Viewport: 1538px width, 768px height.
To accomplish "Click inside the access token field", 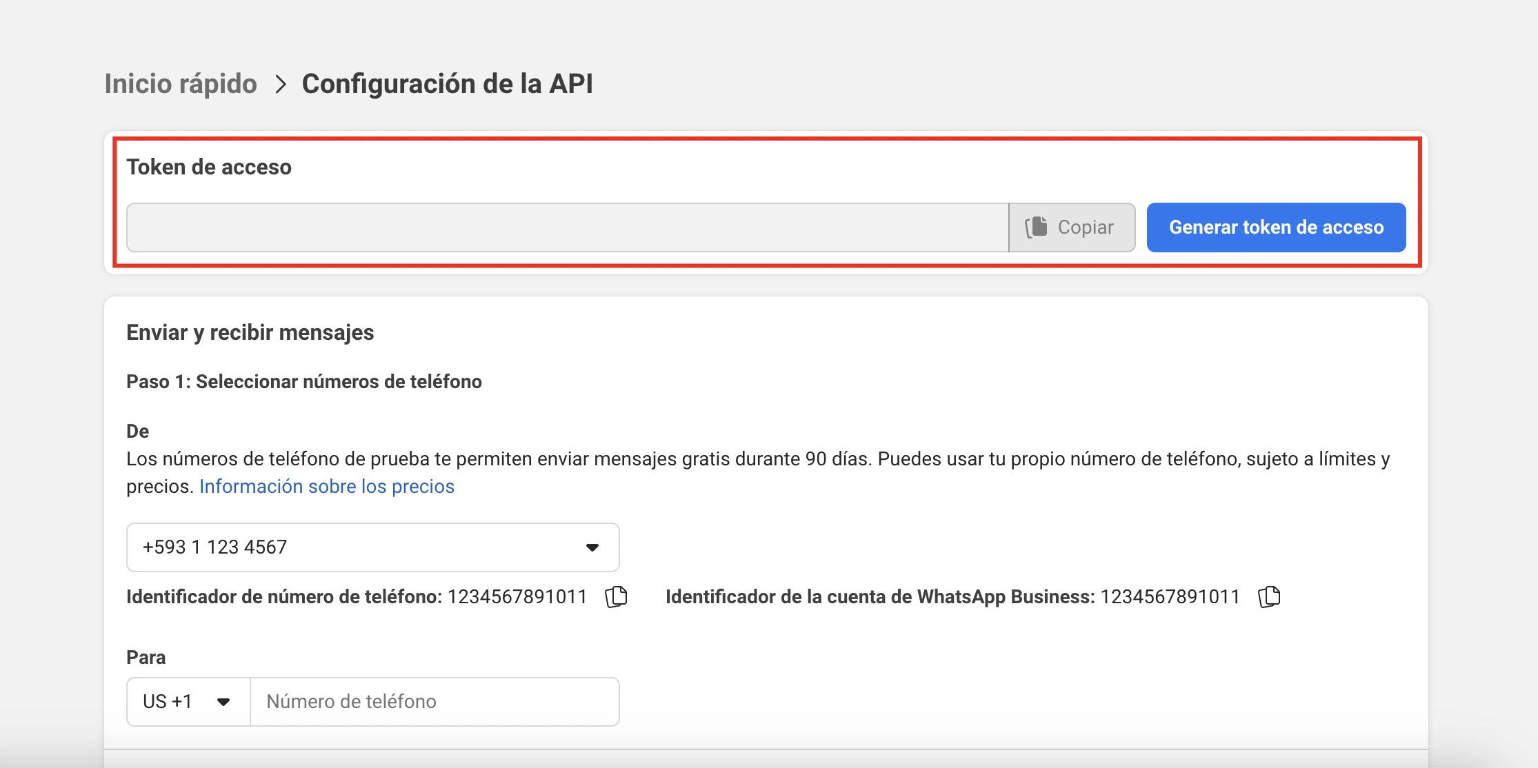I will click(567, 228).
